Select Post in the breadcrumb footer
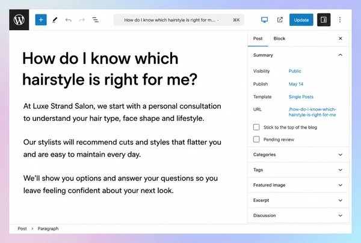The width and height of the screenshot is (361, 243). pyautogui.click(x=22, y=229)
